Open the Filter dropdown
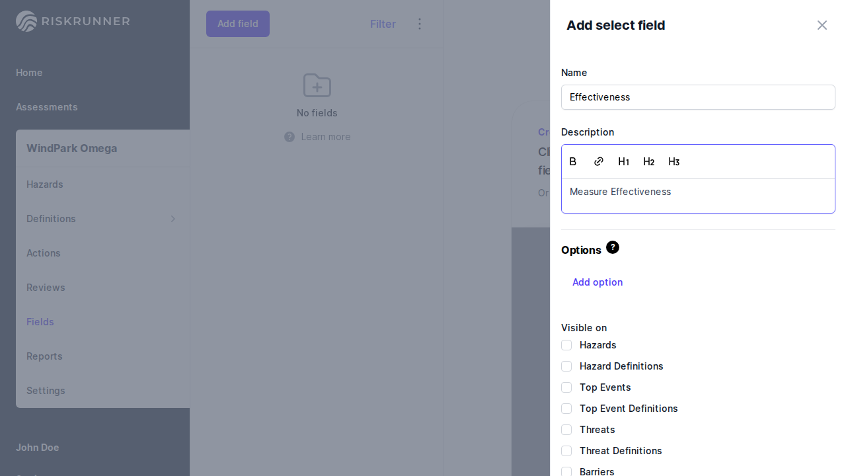The width and height of the screenshot is (846, 476). coord(383,24)
